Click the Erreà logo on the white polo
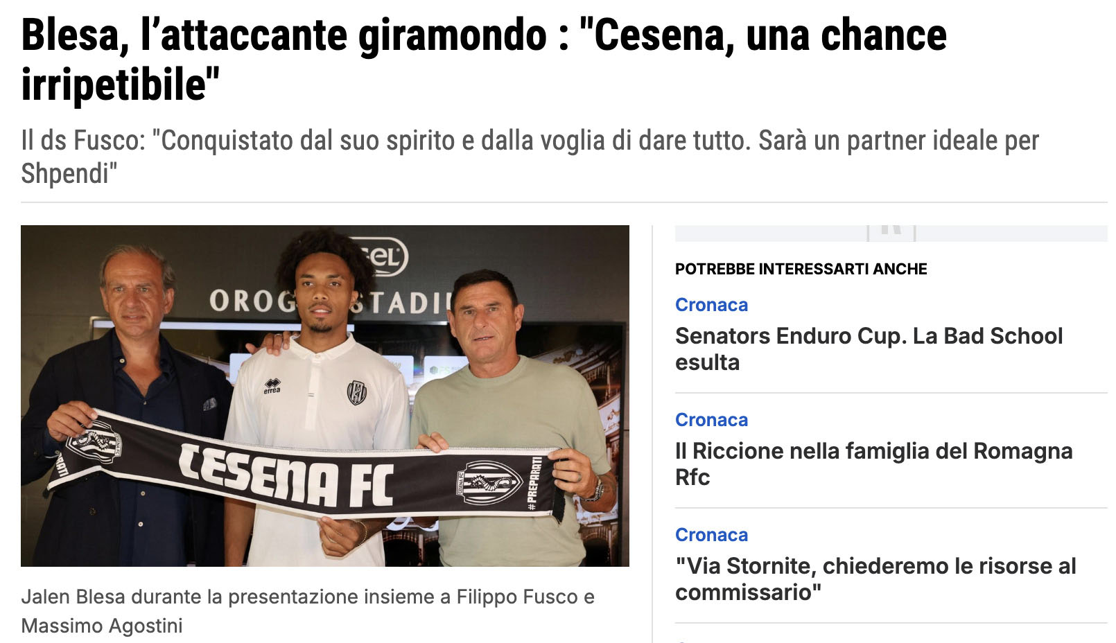Image resolution: width=1116 pixels, height=643 pixels. click(x=272, y=386)
